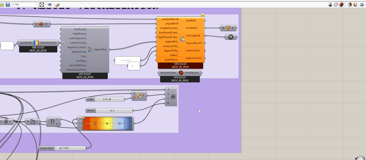
Task: Toggle preview for selected objects only
Action: coord(350,4)
